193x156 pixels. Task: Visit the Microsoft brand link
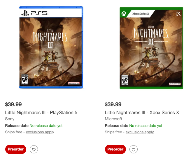(113, 119)
